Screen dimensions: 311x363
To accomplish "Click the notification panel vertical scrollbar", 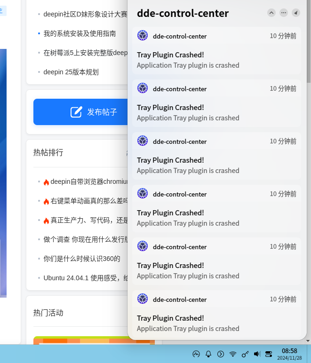I will 309,42.
